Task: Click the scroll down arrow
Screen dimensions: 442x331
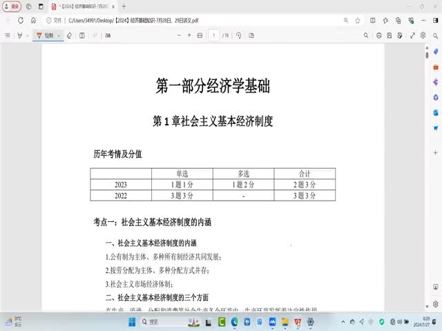Action: coord(427,306)
